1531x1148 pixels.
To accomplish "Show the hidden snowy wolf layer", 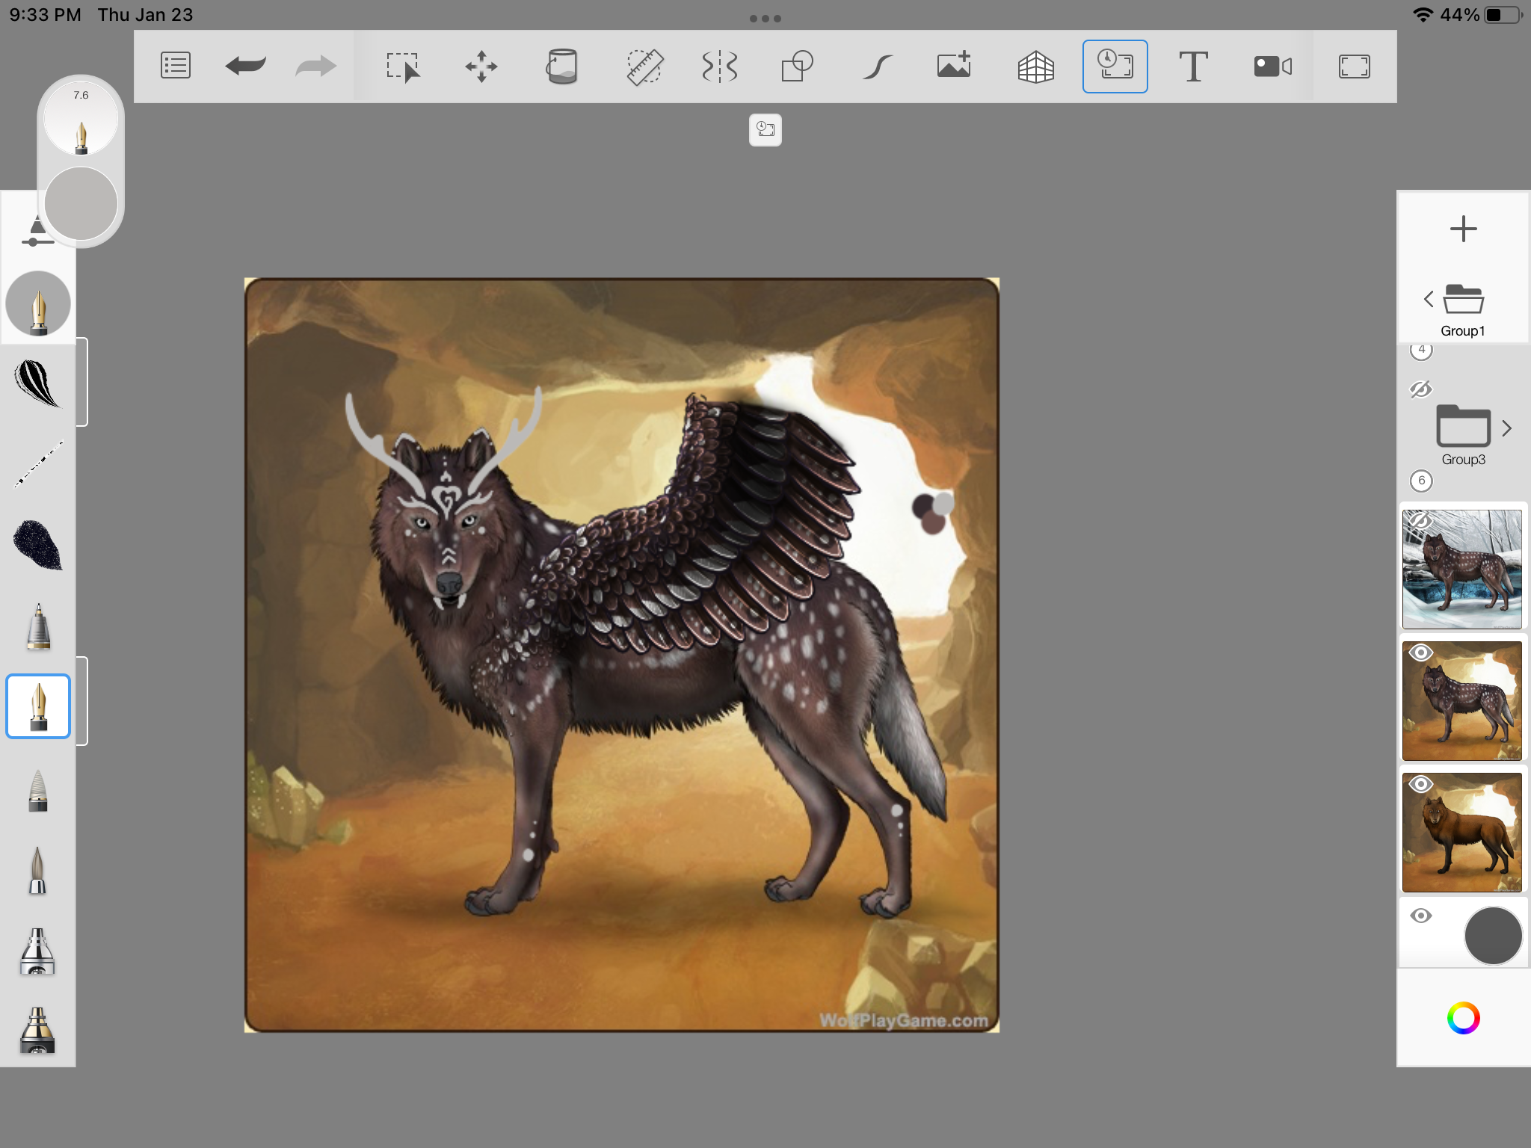I will [1420, 521].
